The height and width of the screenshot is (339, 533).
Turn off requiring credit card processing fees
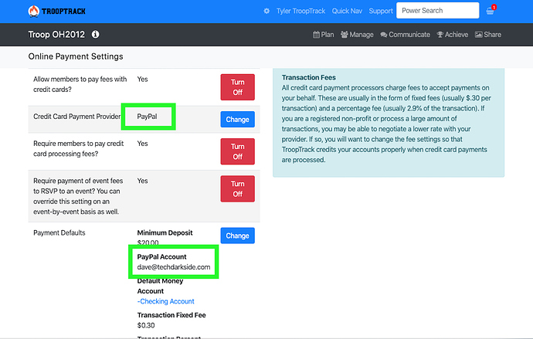(238, 151)
